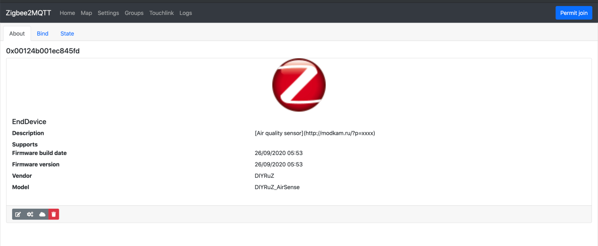This screenshot has height=246, width=598.
Task: Click the Vendor label
Action: [x=22, y=176]
